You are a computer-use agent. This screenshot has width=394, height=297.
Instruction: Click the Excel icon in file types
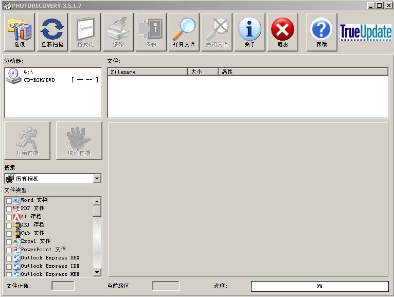click(16, 242)
